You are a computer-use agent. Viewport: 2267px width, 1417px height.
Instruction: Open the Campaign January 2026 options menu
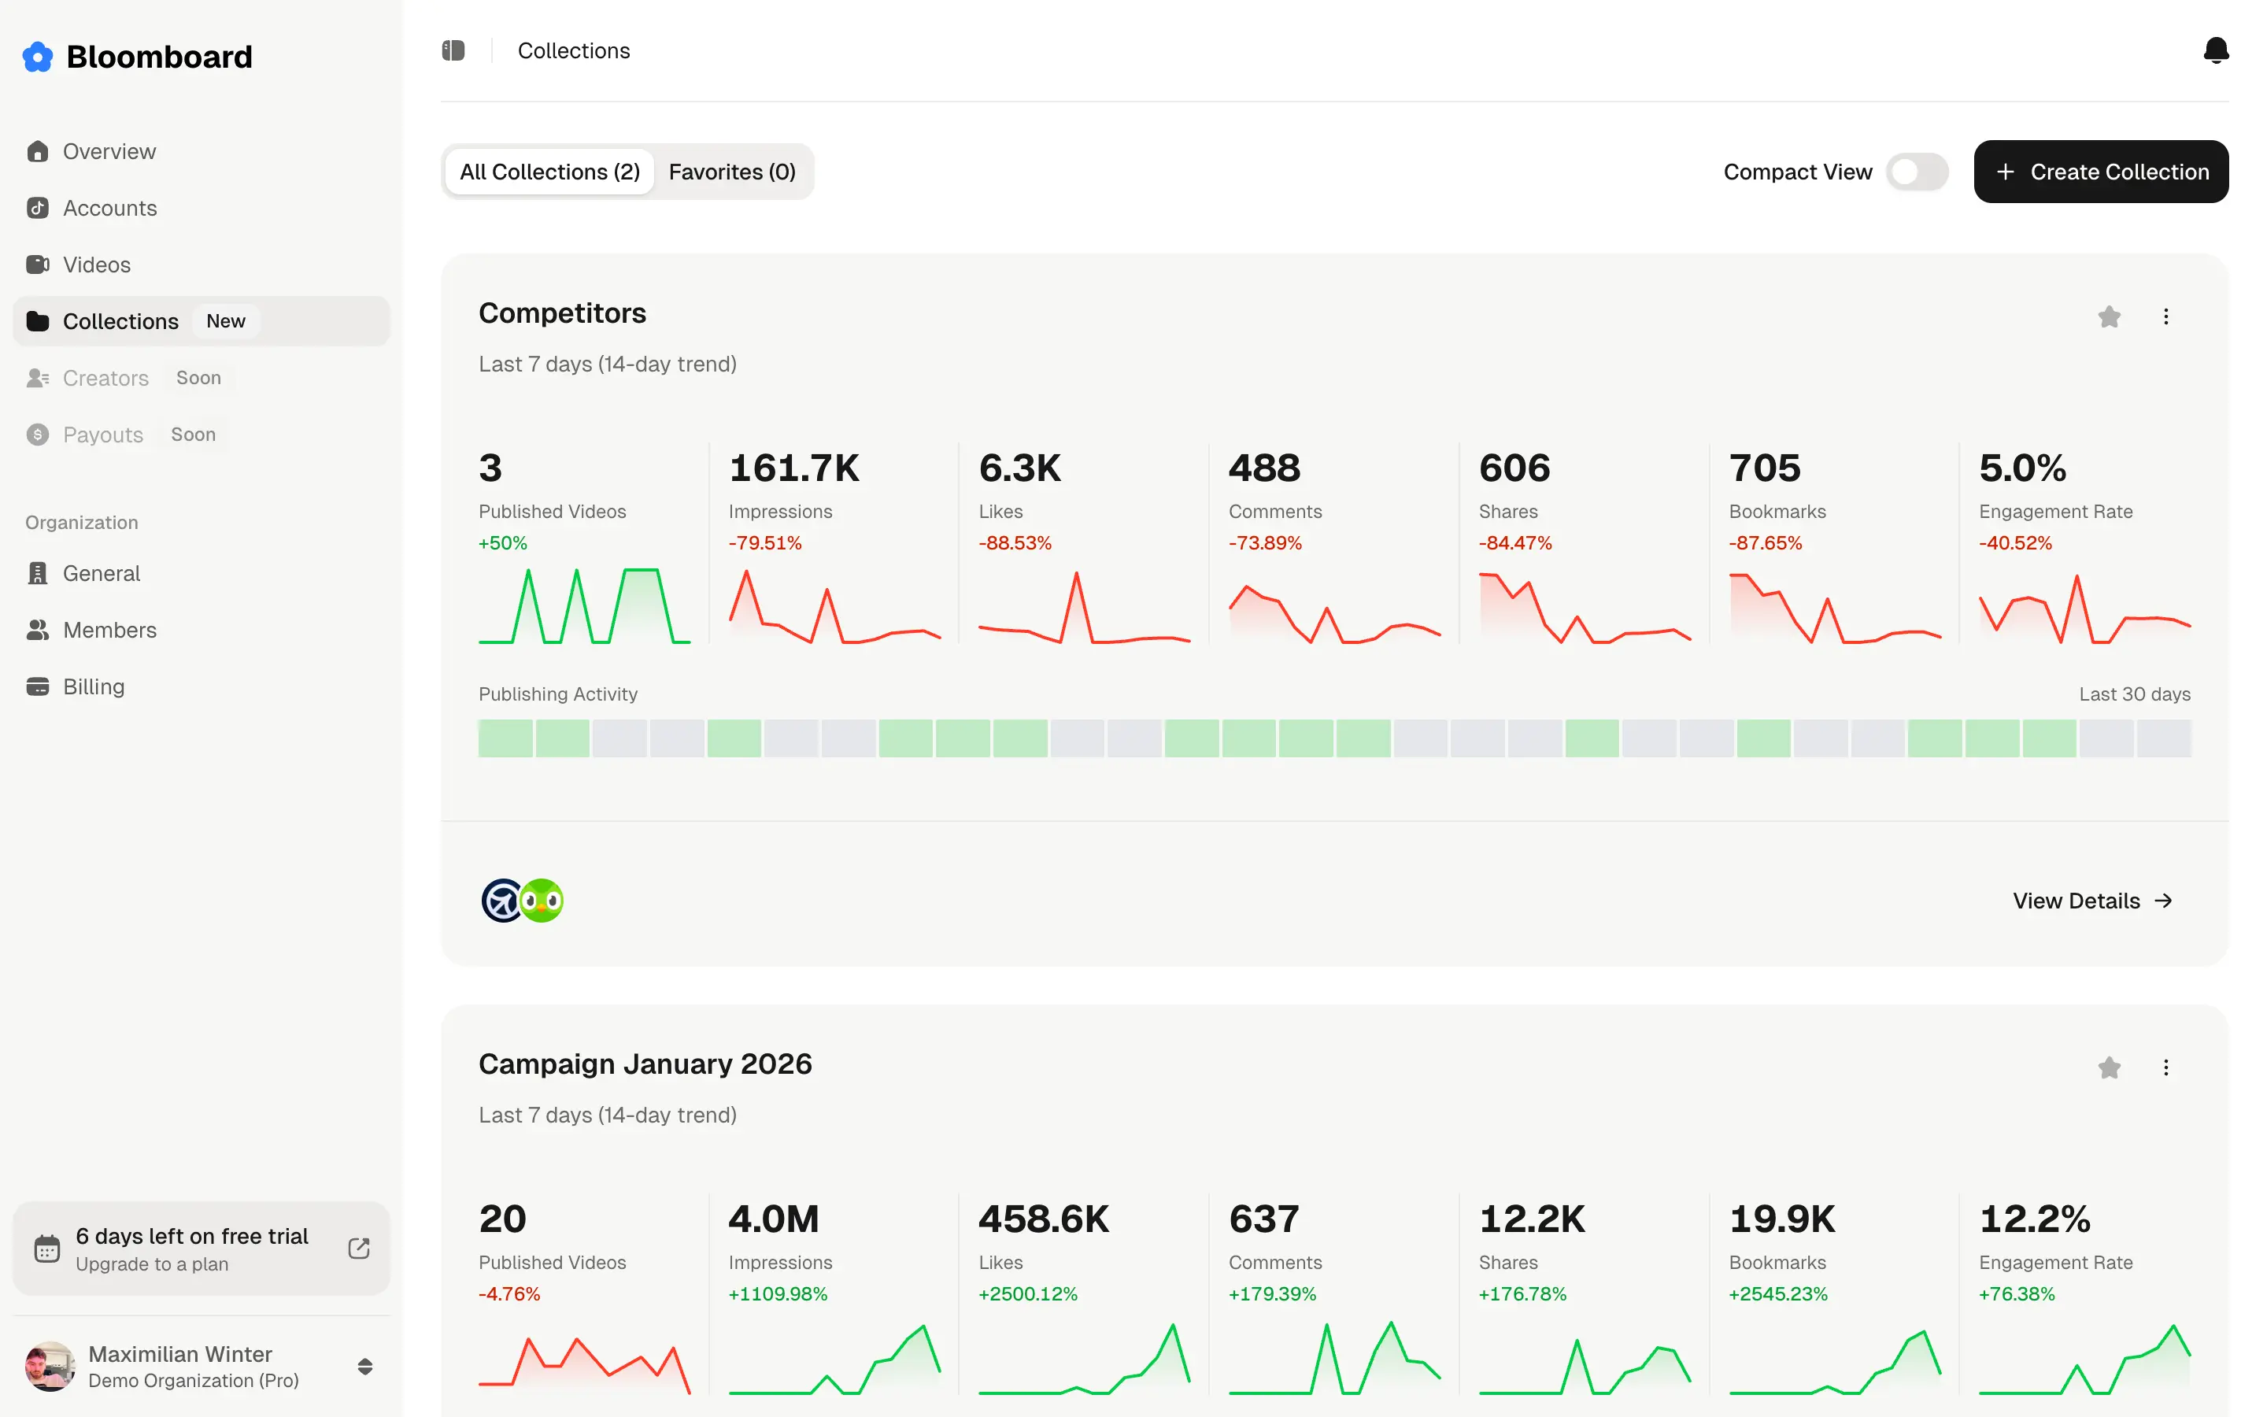(2165, 1067)
